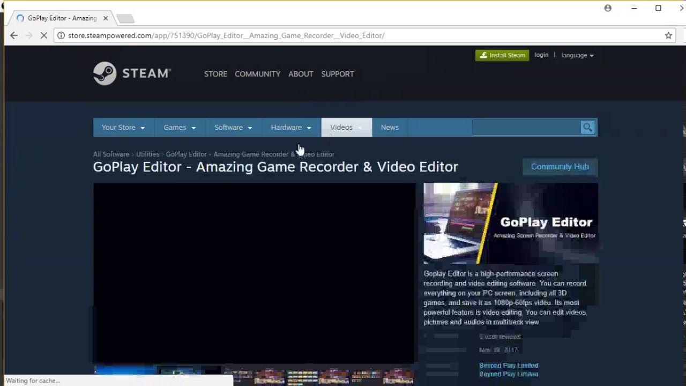Screen dimensions: 686x386
Task: Open COMMUNITY in Steam top menu
Action: tap(257, 74)
